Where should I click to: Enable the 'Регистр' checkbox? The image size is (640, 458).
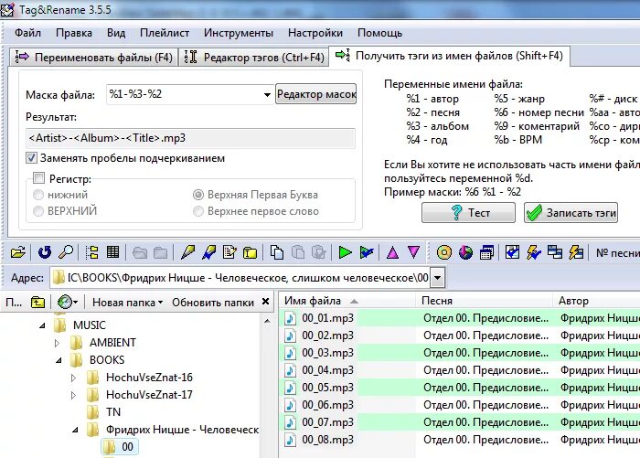[38, 178]
